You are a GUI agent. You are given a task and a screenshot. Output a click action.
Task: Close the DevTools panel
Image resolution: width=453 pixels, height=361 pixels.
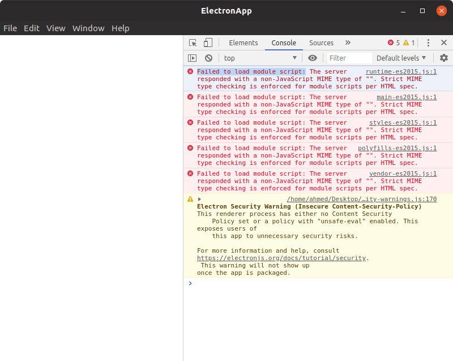[444, 43]
